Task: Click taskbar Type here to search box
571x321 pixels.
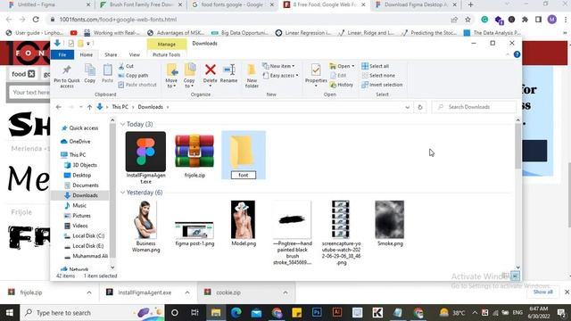Action: [x=92, y=313]
